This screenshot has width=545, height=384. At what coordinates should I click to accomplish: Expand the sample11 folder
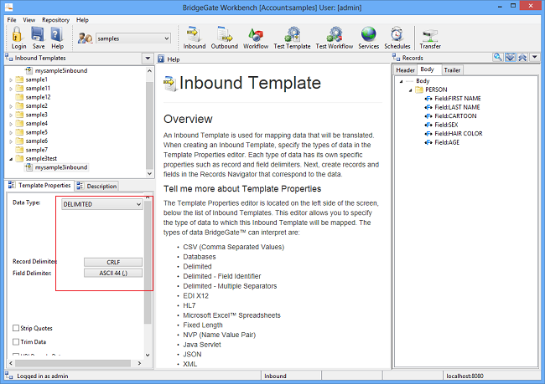point(11,89)
